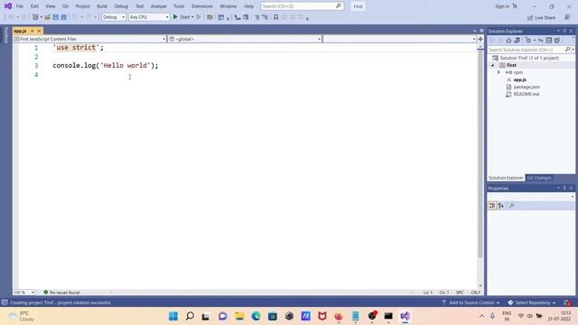Click the Toolbox side tab
Screen dimensions: 578x325
pos(6,35)
